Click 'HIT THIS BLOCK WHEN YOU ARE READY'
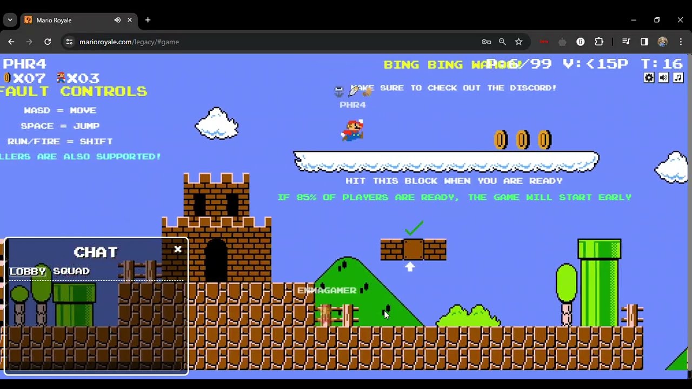The height and width of the screenshot is (389, 692). (454, 181)
